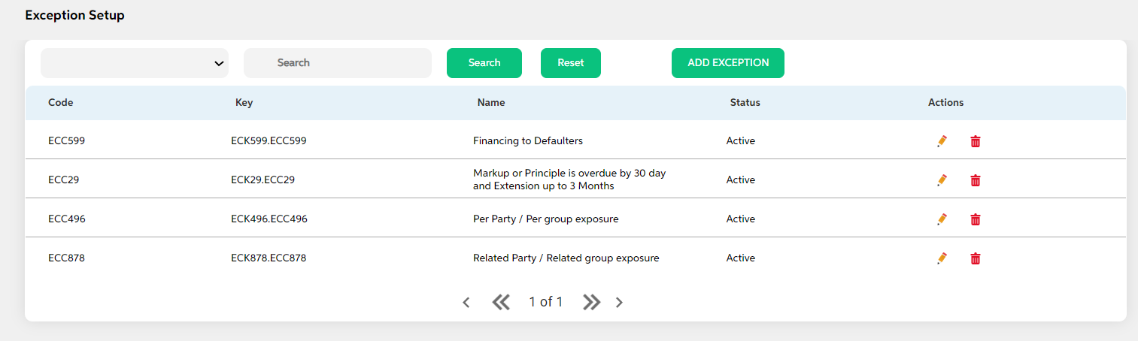The height and width of the screenshot is (341, 1138).
Task: Go to the previous page arrow
Action: pos(466,303)
